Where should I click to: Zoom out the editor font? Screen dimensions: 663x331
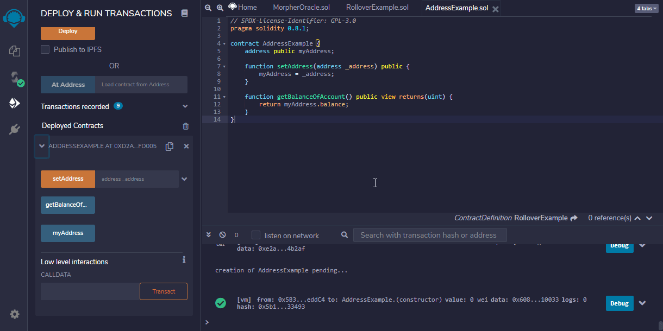click(x=208, y=8)
